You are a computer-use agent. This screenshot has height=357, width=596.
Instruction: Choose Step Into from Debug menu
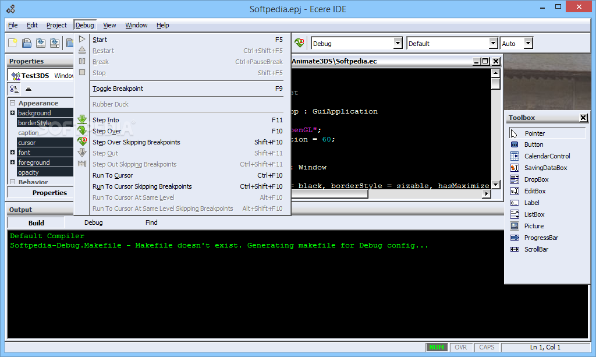182,120
